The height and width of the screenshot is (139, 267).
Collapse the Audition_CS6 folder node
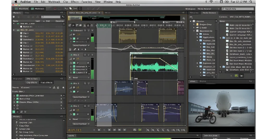point(197,41)
